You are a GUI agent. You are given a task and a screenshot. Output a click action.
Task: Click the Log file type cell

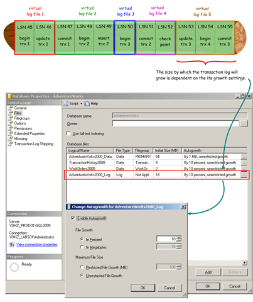(x=124, y=175)
